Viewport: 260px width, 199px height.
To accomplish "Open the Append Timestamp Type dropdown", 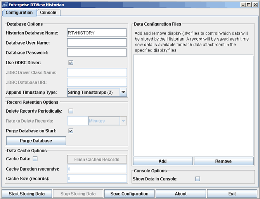I will pos(97,92).
